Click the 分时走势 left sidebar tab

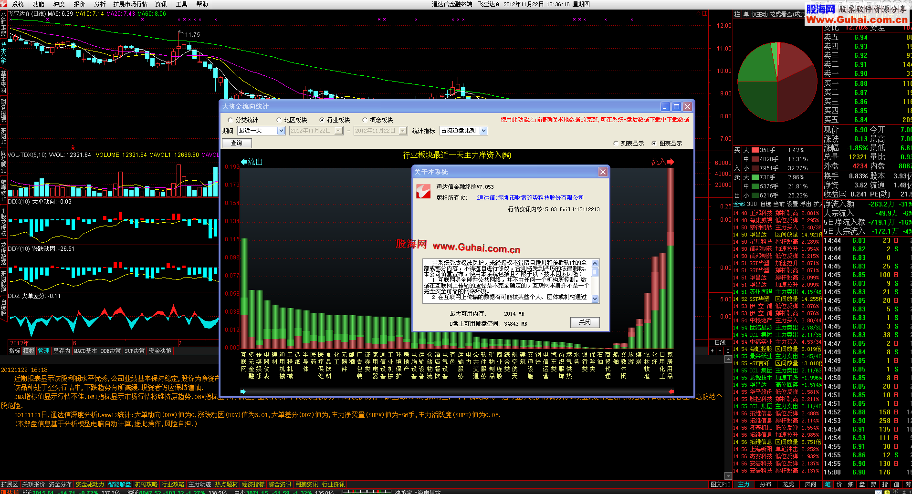(3, 25)
